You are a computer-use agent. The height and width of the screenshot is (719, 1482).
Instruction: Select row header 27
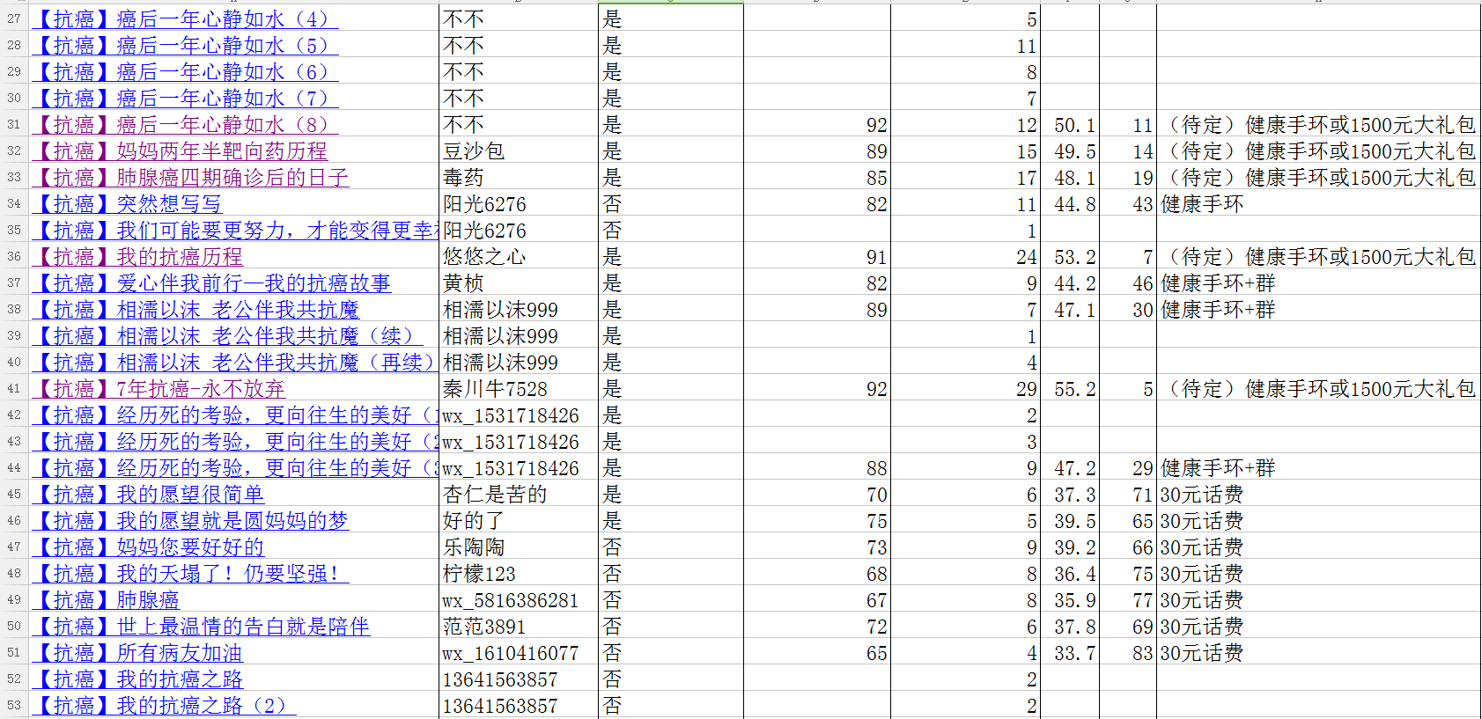click(14, 19)
